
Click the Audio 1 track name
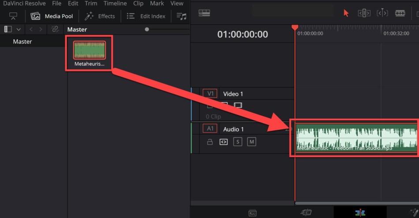tap(234, 129)
